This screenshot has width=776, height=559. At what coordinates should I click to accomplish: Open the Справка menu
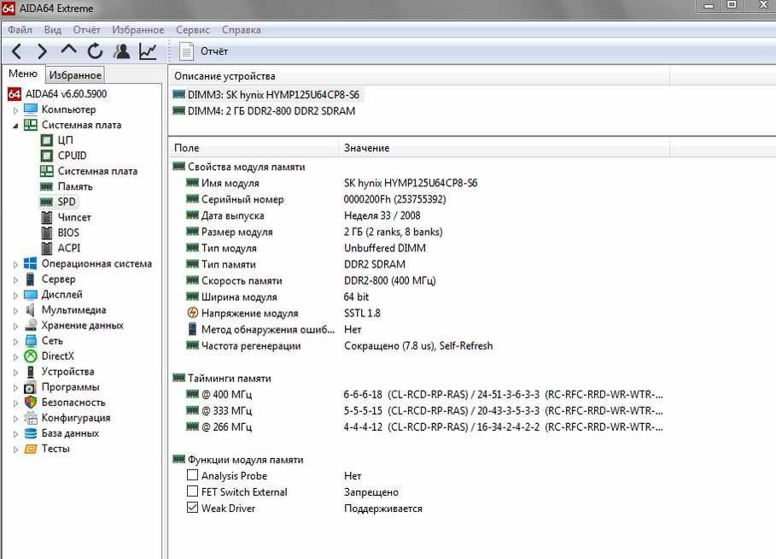point(241,30)
